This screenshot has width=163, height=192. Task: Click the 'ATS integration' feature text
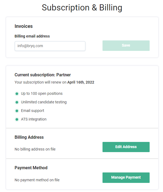point(34,119)
